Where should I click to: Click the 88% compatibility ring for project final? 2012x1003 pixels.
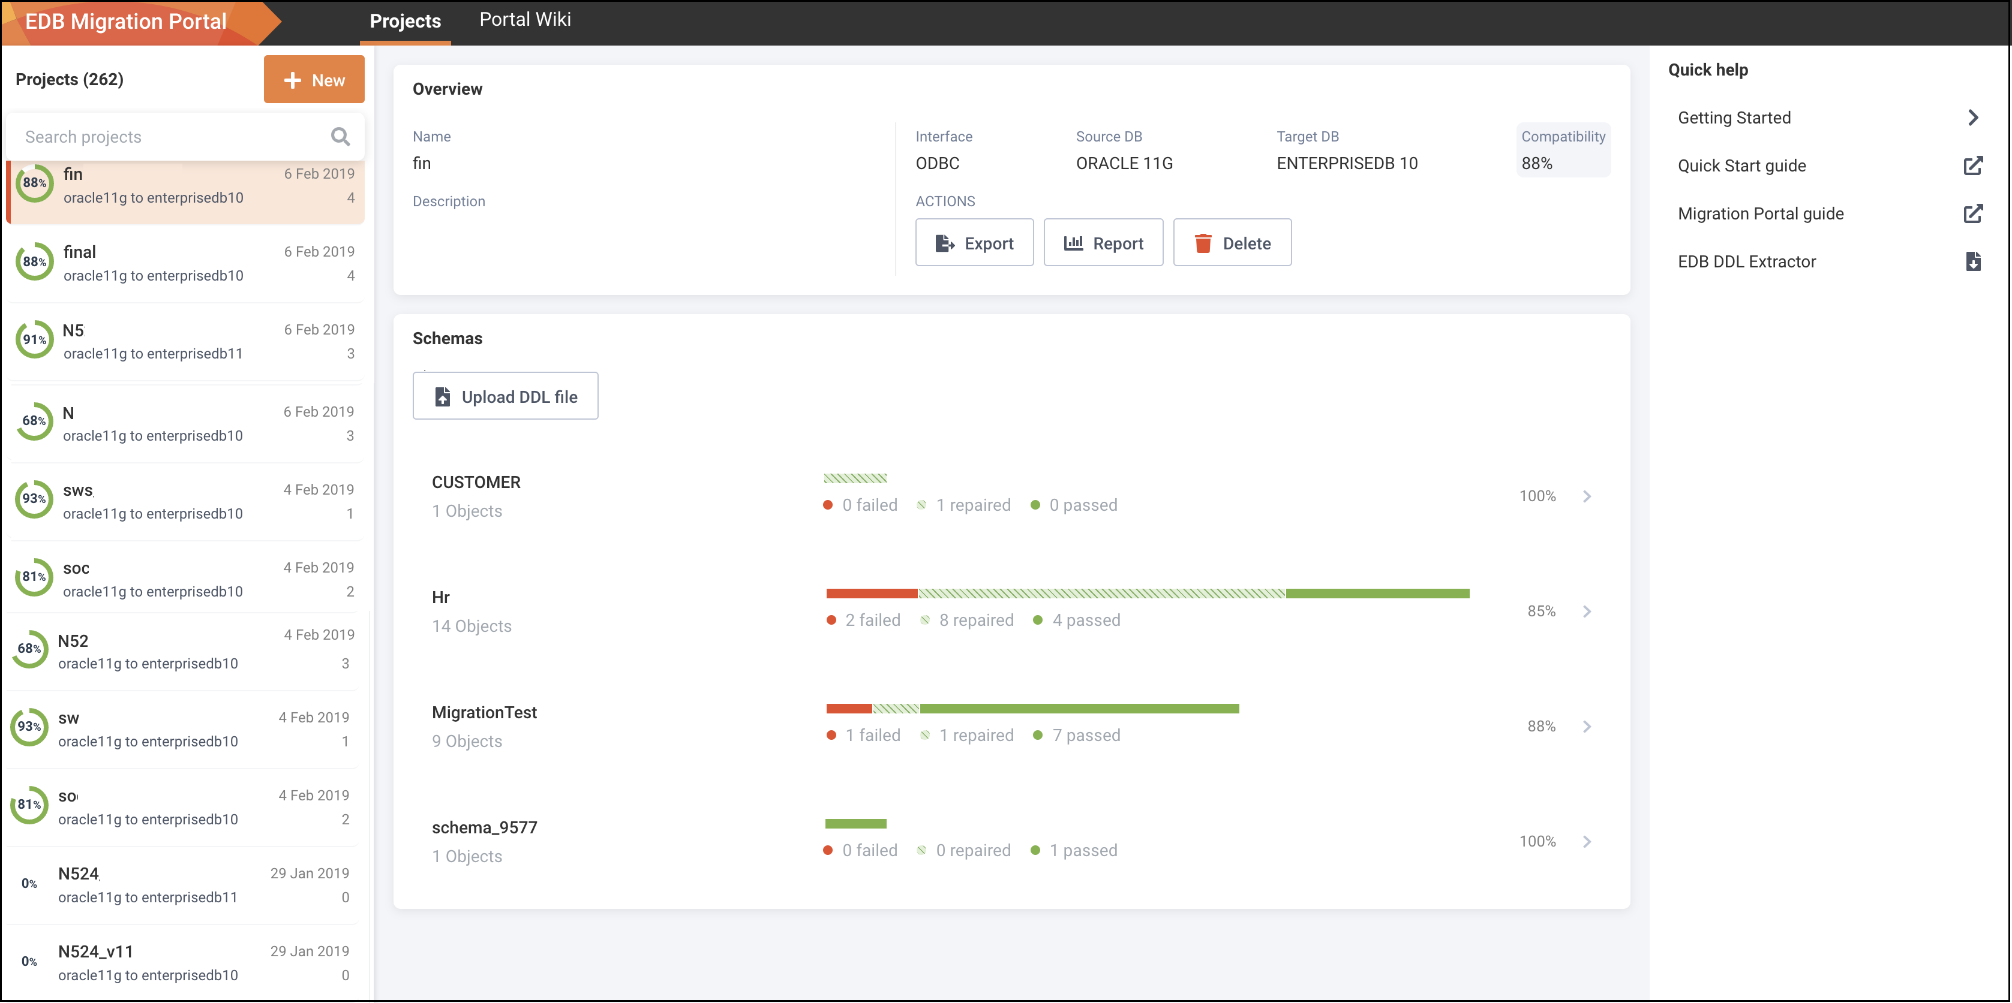pos(34,261)
